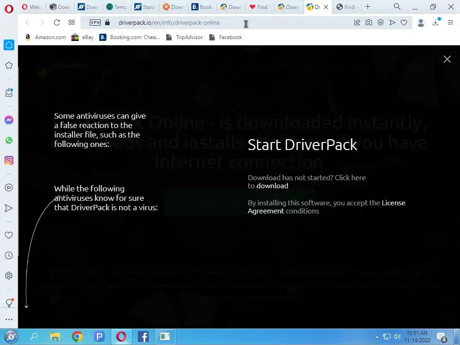
Task: Switch to the Find tab with red heart
Action: tap(259, 7)
